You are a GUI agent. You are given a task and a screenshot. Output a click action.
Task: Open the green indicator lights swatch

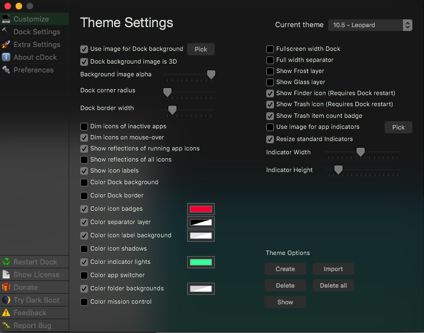[x=200, y=262]
